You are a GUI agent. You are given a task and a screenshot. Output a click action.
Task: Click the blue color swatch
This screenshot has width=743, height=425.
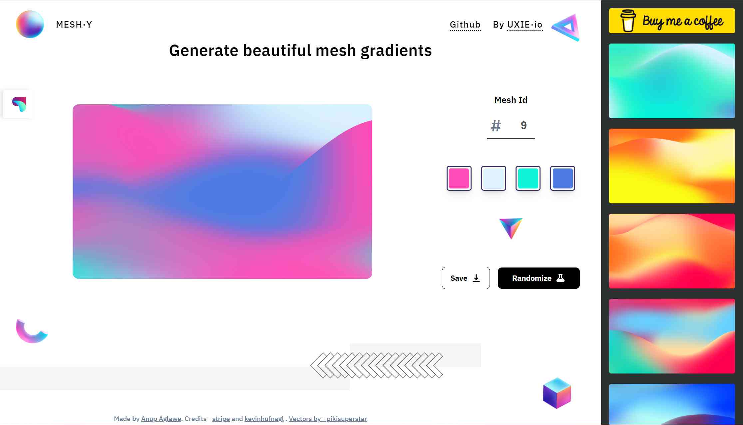click(x=562, y=178)
